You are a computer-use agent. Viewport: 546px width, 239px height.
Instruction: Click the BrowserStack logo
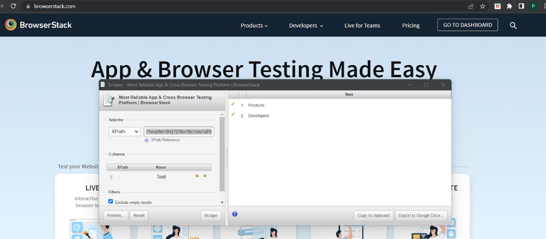coord(38,25)
